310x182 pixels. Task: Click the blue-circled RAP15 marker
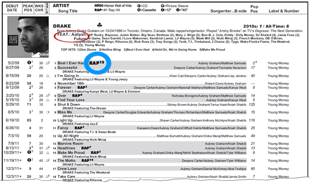coord(97,63)
